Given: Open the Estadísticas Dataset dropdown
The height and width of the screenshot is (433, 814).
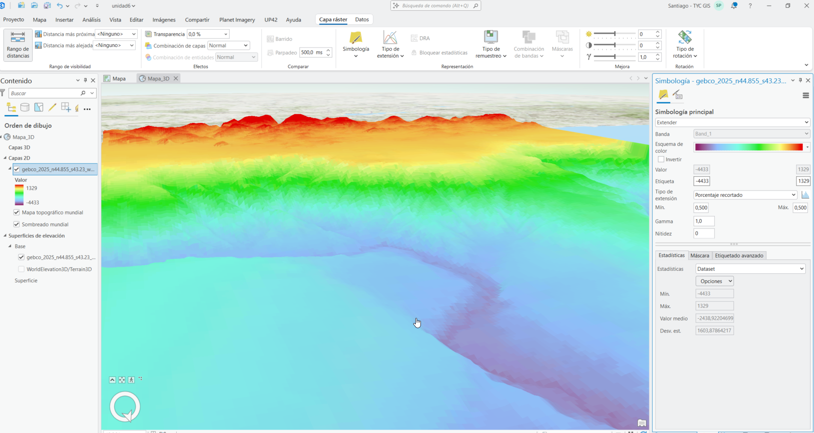Looking at the screenshot, I should pyautogui.click(x=750, y=269).
